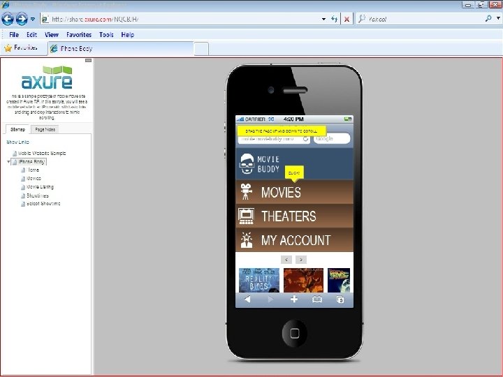Click the My Account person icon
This screenshot has width=503, height=377.
247,240
